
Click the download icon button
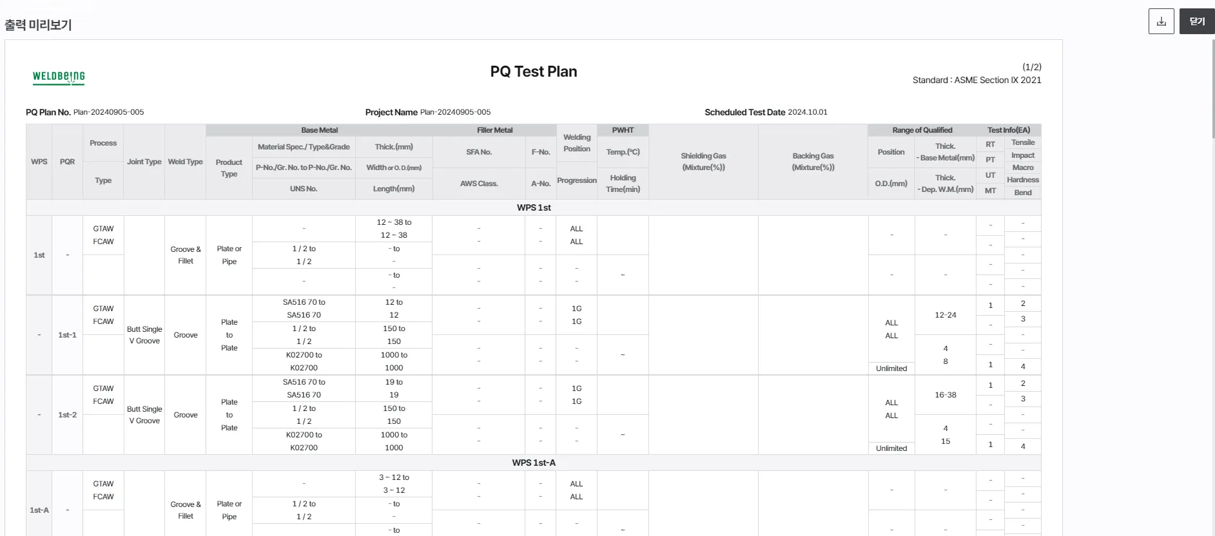click(1161, 22)
